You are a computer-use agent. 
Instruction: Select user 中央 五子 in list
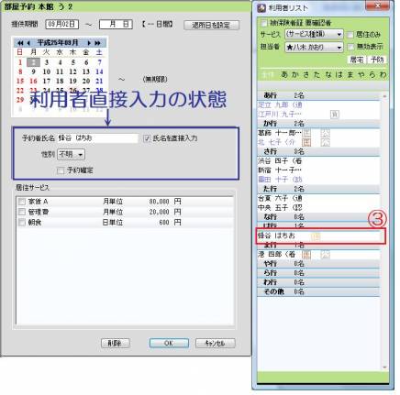click(x=318, y=208)
